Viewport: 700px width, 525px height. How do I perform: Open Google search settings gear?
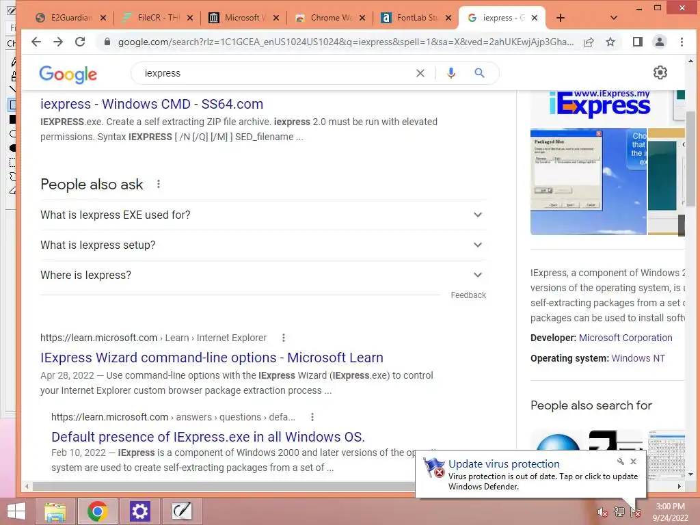660,72
